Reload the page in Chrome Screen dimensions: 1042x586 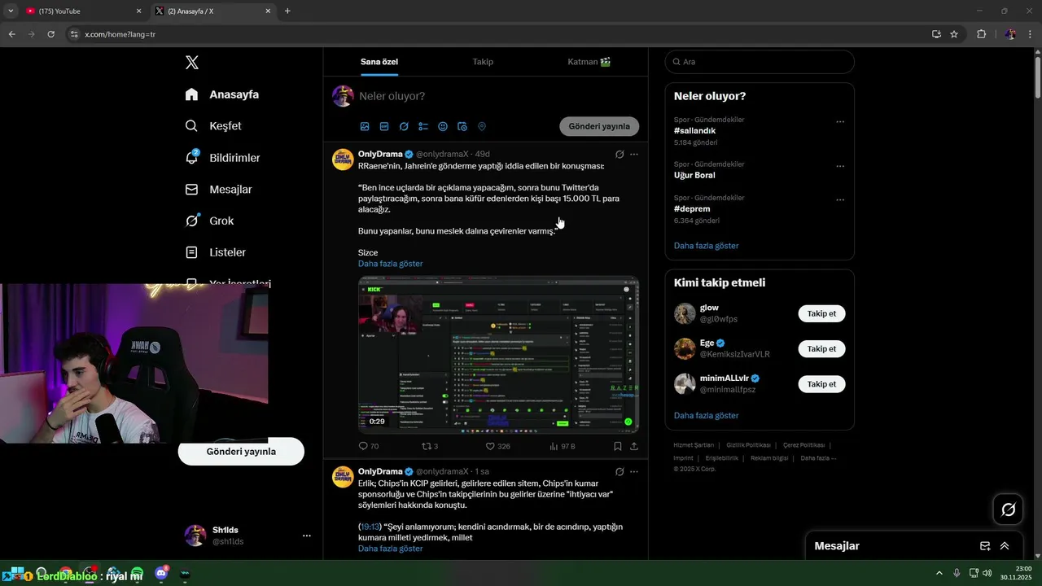click(x=50, y=34)
